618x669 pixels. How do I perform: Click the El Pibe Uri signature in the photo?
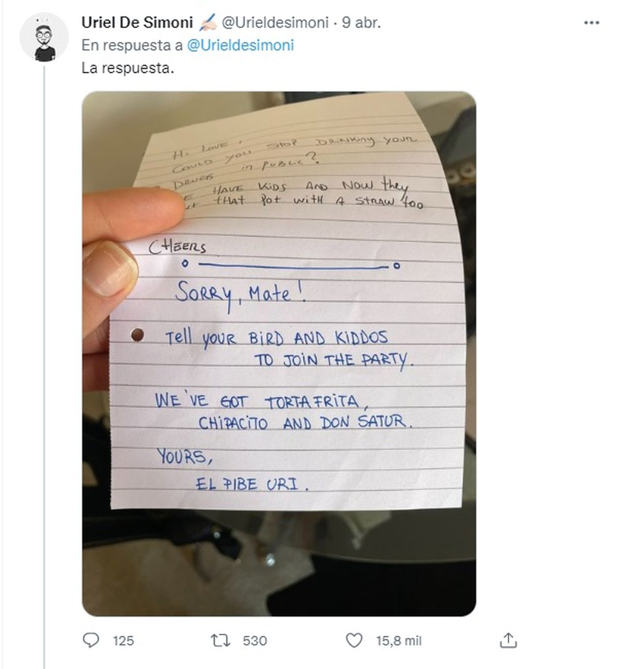point(252,484)
